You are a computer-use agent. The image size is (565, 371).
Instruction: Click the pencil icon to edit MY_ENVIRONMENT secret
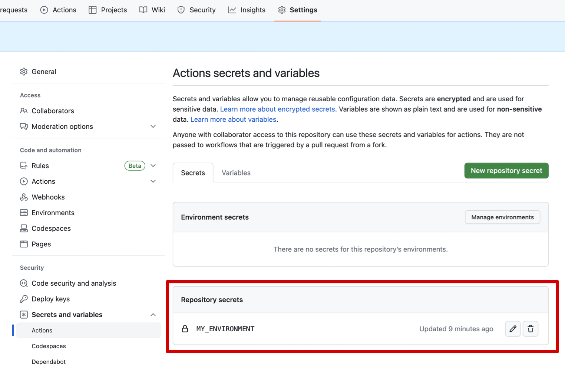pyautogui.click(x=513, y=329)
